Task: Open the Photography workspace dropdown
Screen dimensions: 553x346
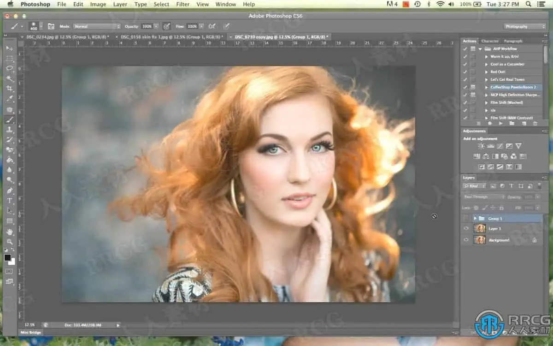Action: (525, 26)
